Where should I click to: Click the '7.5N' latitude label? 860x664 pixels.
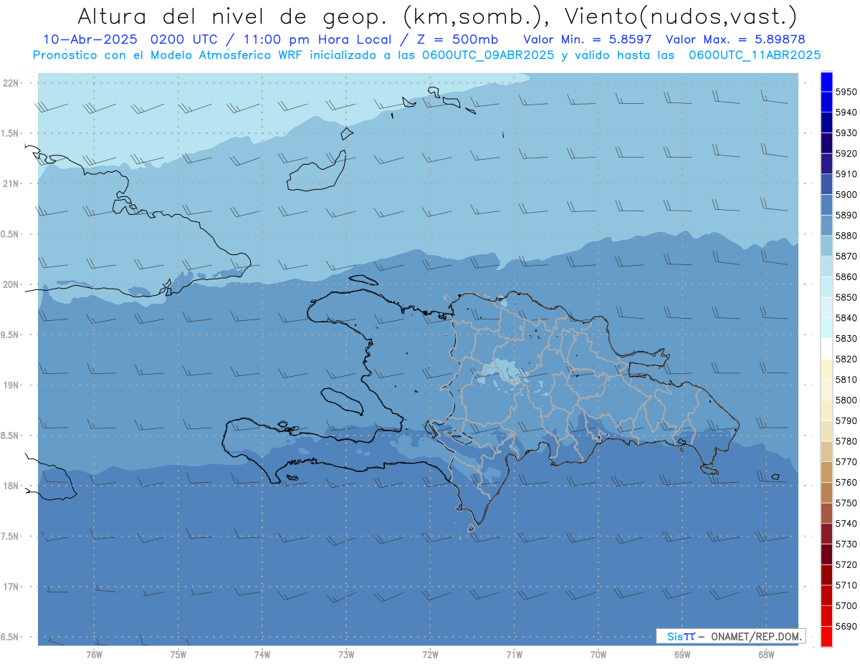pos(9,536)
